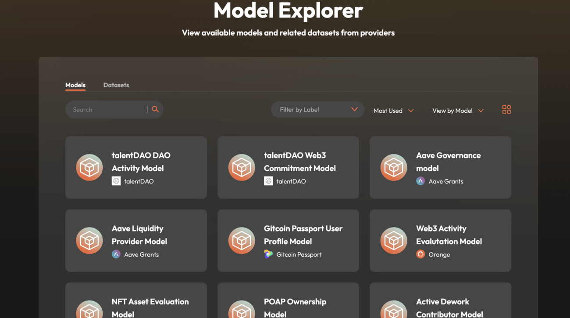This screenshot has width=570, height=318.
Task: Click the Gitcoin Passport provider logo
Action: [268, 254]
